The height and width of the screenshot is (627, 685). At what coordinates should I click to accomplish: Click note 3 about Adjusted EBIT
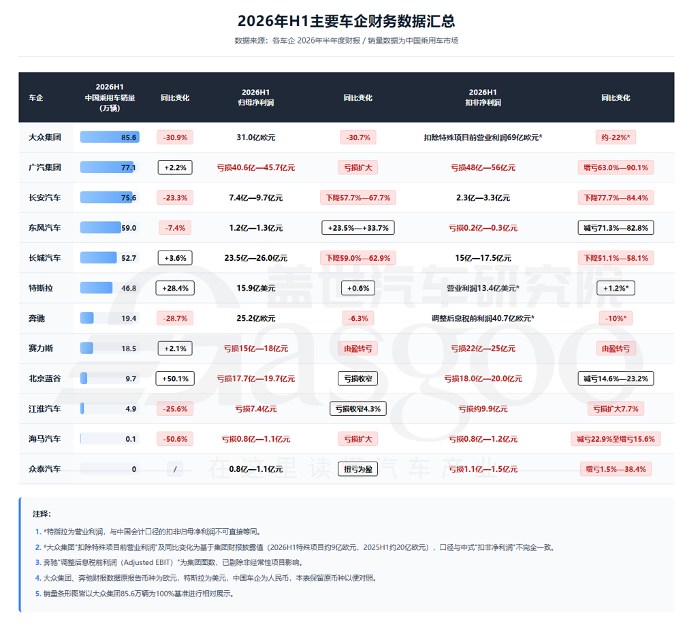[x=169, y=562]
